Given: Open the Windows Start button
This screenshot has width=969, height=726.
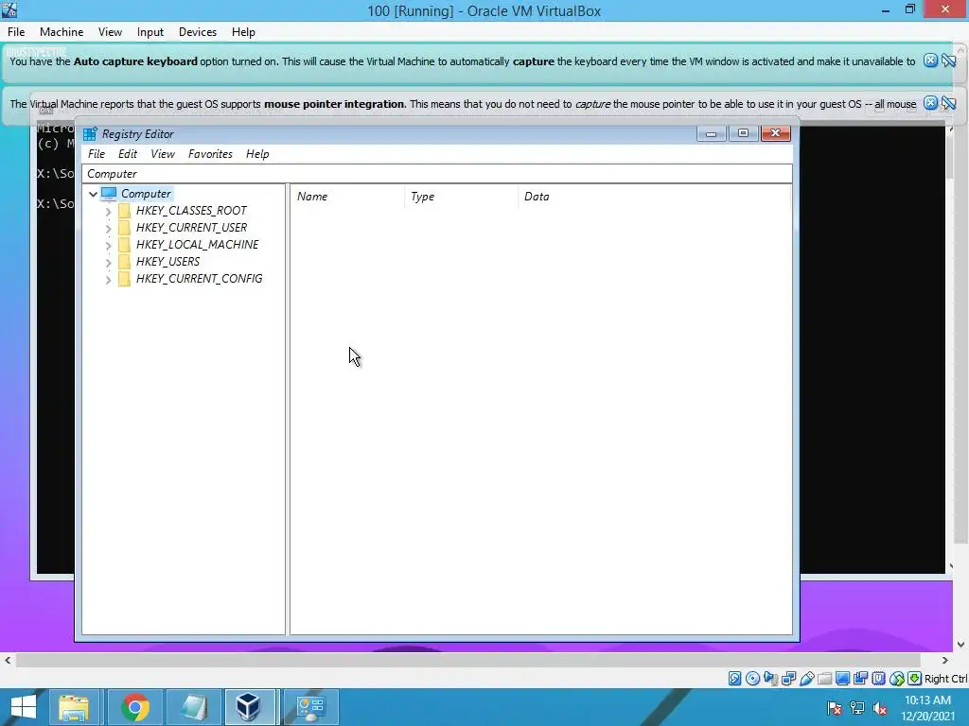Looking at the screenshot, I should click(x=24, y=707).
